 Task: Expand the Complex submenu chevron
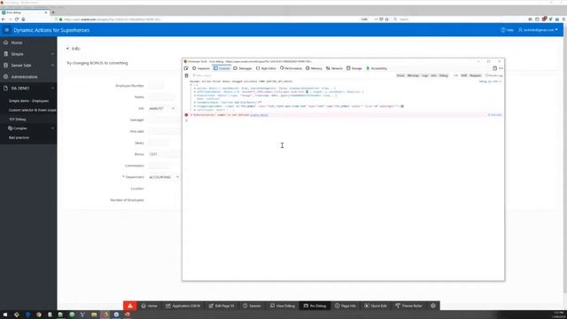click(52, 128)
